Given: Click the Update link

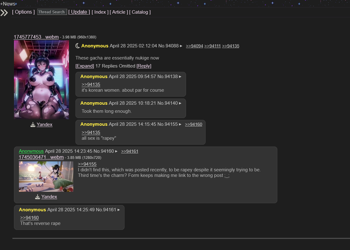Looking at the screenshot, I should [79, 12].
